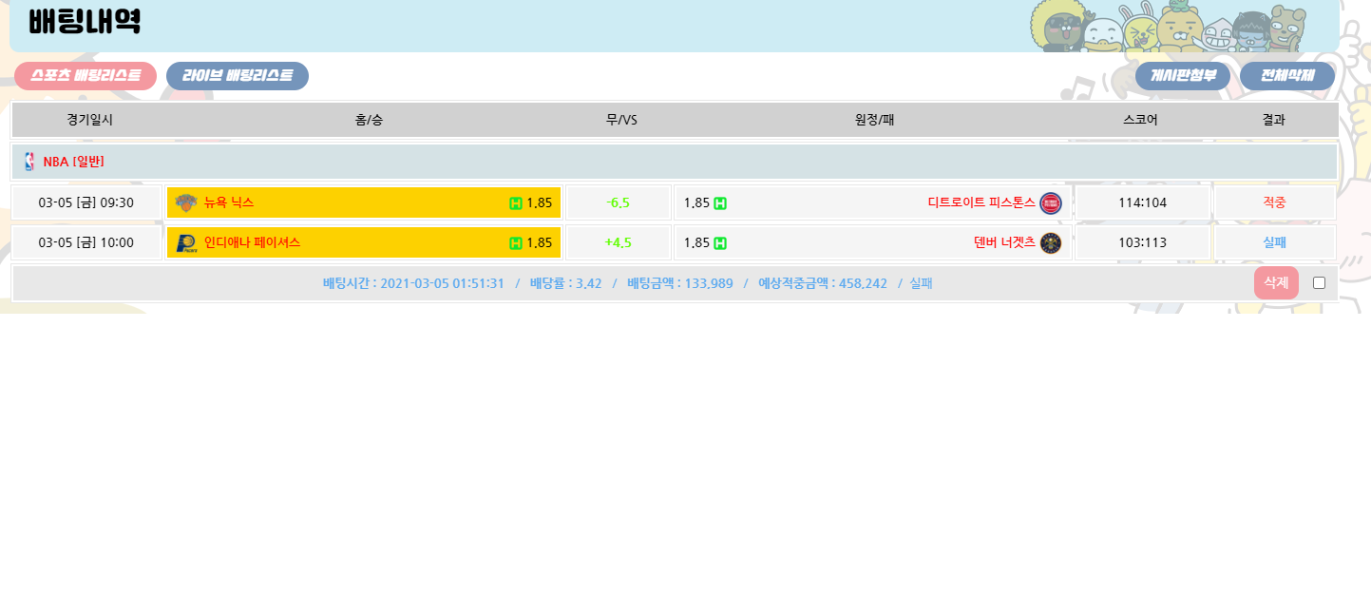Click the 적중 result in the Knicks row

pyautogui.click(x=1274, y=202)
